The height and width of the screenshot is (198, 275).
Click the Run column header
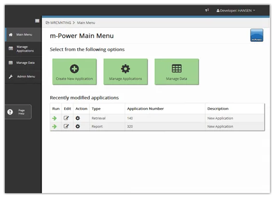click(x=56, y=109)
